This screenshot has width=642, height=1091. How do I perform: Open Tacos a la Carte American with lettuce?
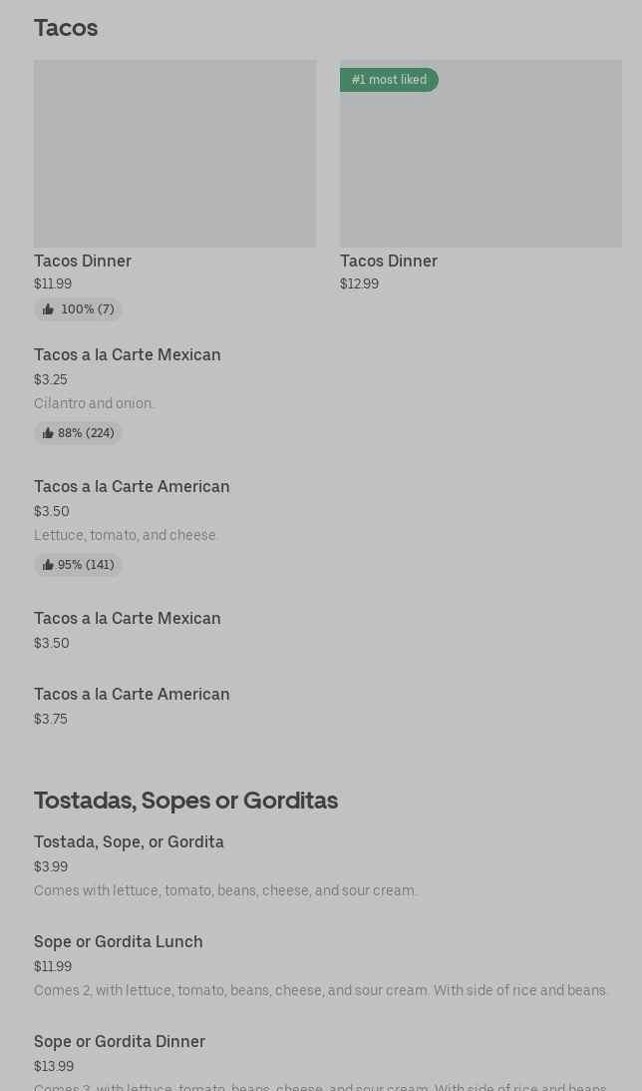(x=132, y=487)
